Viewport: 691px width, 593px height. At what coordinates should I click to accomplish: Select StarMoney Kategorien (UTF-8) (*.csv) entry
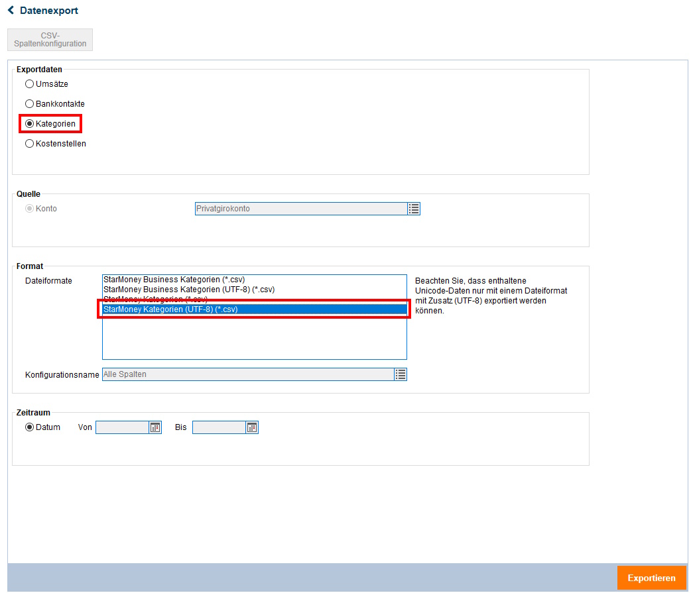170,309
